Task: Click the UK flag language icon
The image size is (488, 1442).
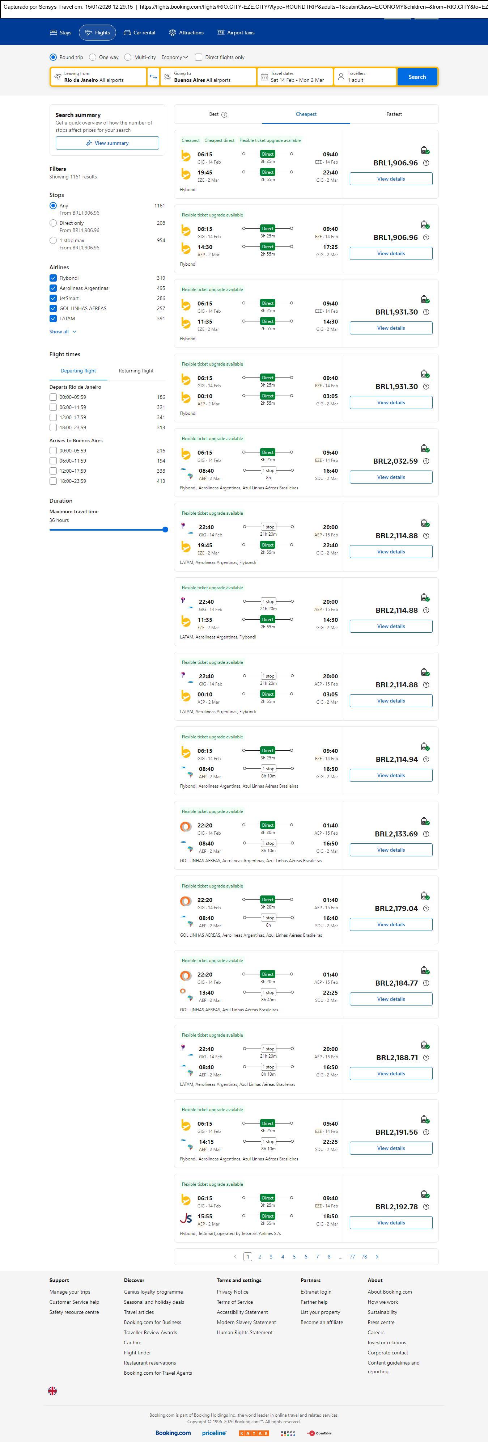Action: click(x=52, y=1391)
